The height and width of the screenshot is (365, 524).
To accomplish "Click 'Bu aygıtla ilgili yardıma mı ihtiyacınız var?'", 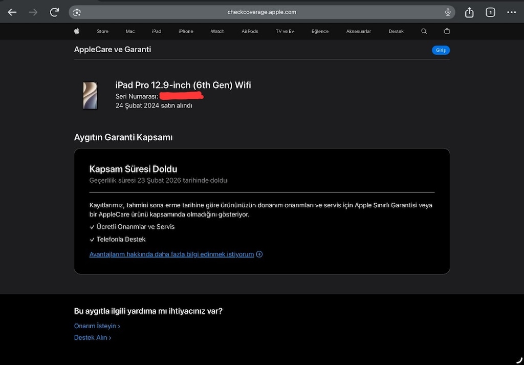I will tap(148, 311).
